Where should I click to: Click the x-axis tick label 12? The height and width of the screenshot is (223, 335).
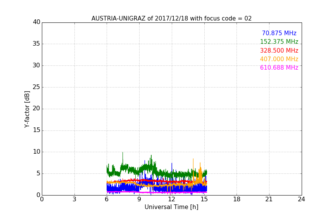coord(171,199)
